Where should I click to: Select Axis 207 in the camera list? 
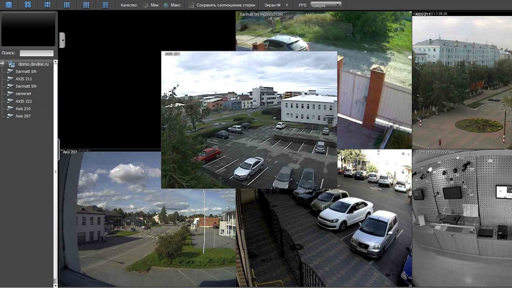[x=23, y=116]
